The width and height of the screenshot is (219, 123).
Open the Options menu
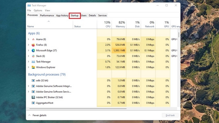(38, 11)
